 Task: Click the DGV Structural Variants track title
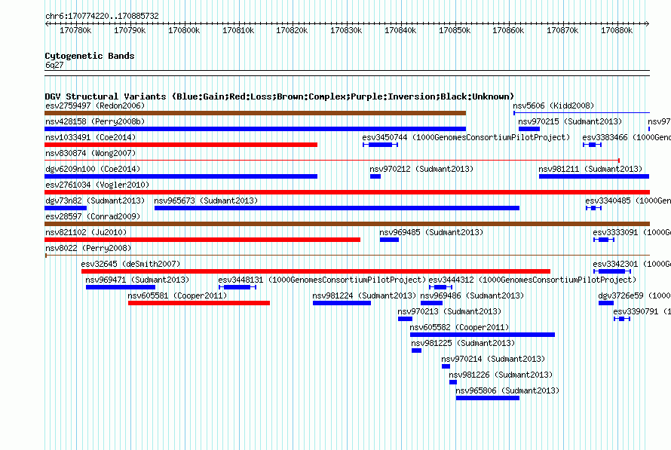280,96
